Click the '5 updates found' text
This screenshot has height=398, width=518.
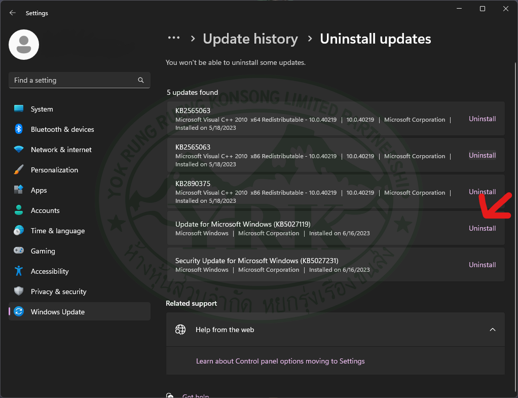tap(192, 93)
